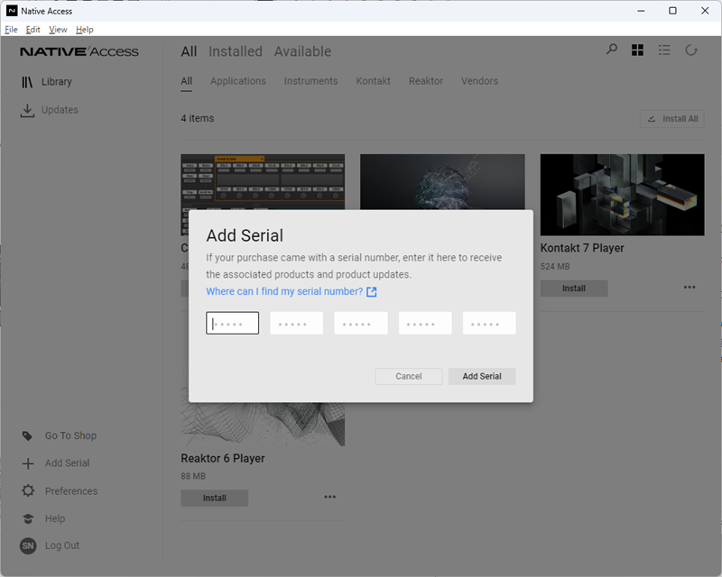Install Kontakt 7 Player
722x577 pixels.
pyautogui.click(x=574, y=288)
